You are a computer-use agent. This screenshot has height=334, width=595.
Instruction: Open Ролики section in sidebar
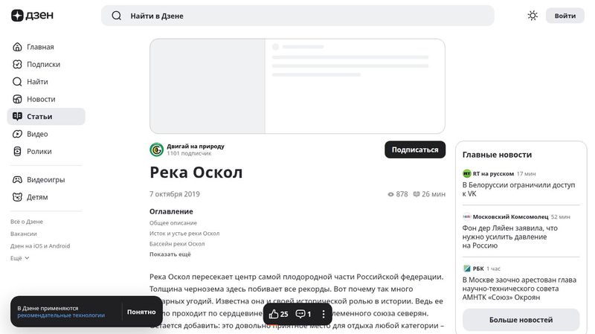39,151
